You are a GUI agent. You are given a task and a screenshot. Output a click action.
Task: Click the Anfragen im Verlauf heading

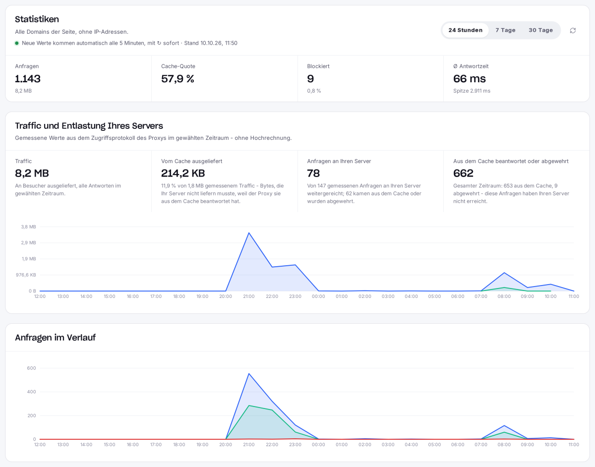pyautogui.click(x=55, y=338)
